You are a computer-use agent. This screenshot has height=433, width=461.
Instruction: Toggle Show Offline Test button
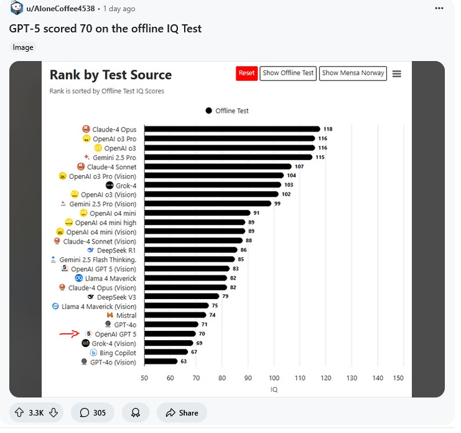(x=288, y=73)
